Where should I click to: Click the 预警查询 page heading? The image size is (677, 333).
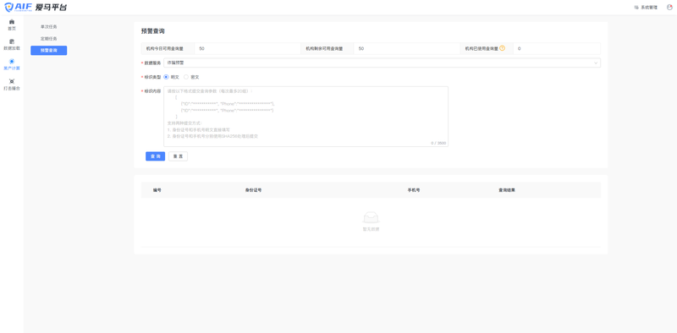point(153,31)
